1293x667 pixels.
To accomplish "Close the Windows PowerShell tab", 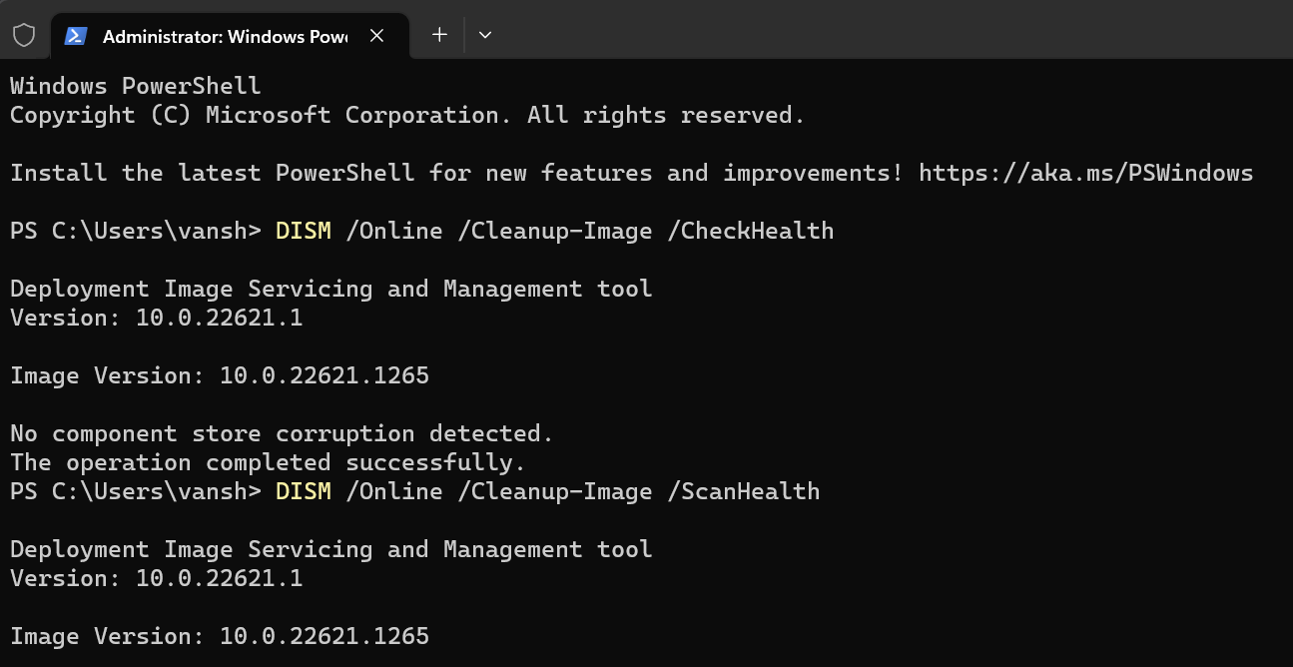I will (x=376, y=36).
